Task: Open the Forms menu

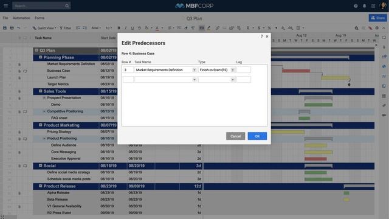Action: [x=40, y=18]
